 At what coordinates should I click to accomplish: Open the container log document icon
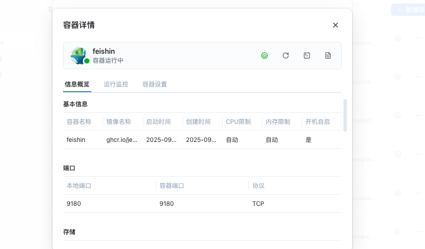[328, 56]
